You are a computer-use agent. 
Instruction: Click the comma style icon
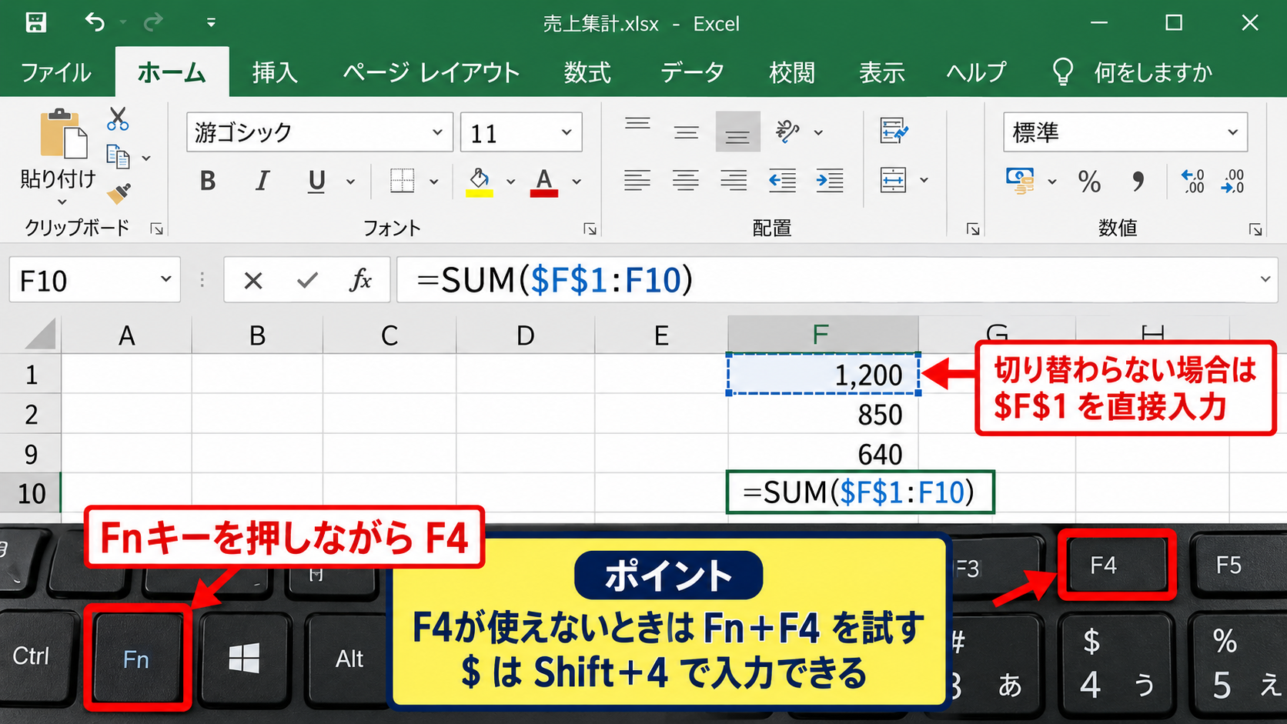pos(1138,182)
